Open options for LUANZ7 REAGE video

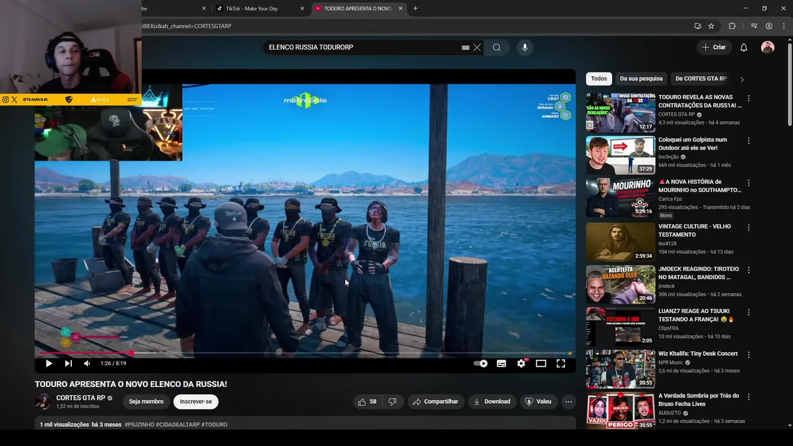(748, 312)
